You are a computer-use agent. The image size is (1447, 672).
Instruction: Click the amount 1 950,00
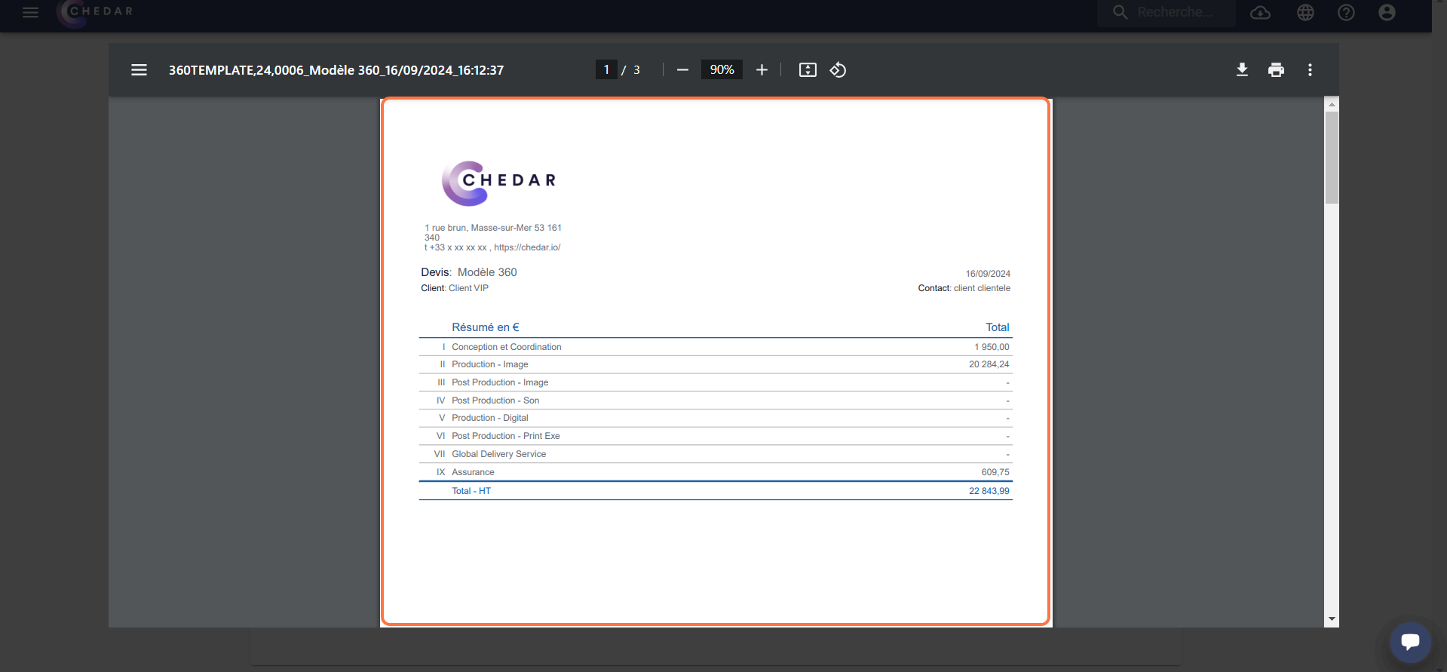[x=992, y=347]
